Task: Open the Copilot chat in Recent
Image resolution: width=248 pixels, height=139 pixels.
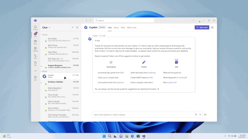Action: [x=60, y=76]
